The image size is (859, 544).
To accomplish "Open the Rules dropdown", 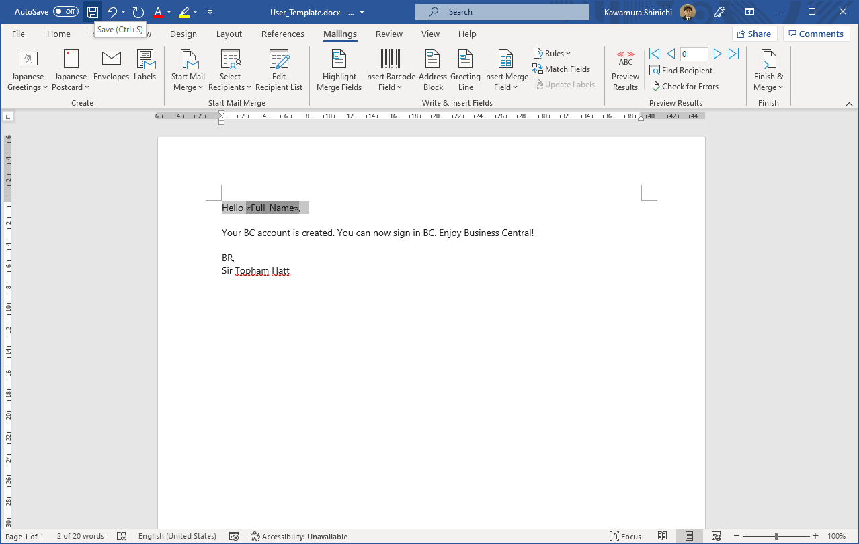I will (552, 53).
